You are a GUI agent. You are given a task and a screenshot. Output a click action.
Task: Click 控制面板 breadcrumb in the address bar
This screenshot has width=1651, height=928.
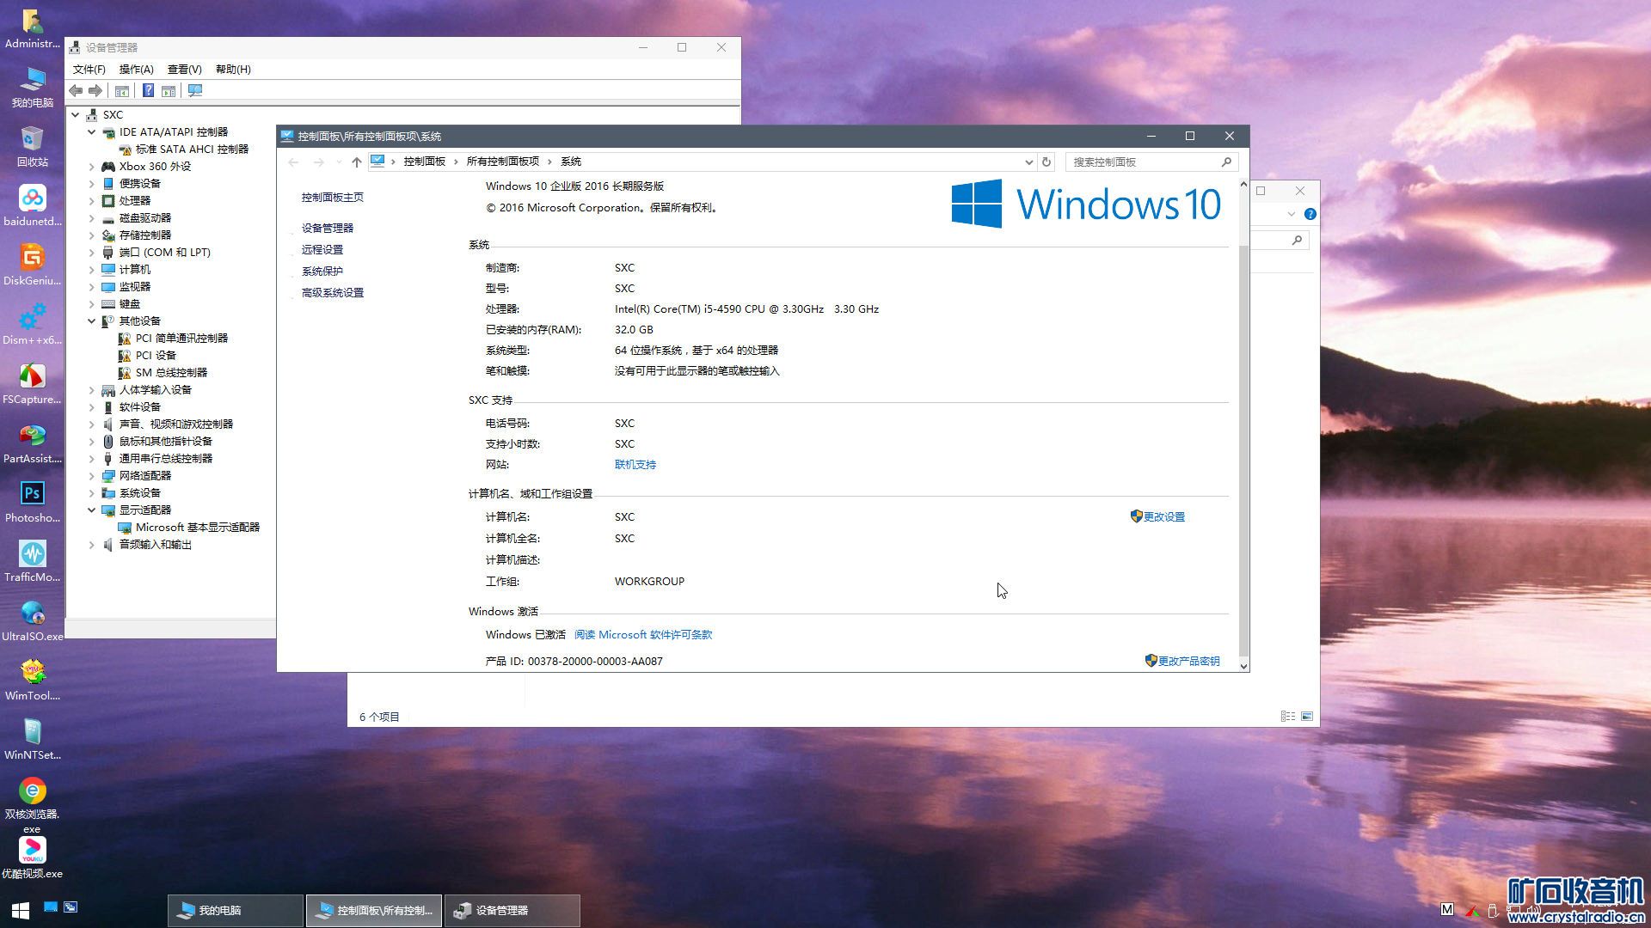[x=425, y=162]
